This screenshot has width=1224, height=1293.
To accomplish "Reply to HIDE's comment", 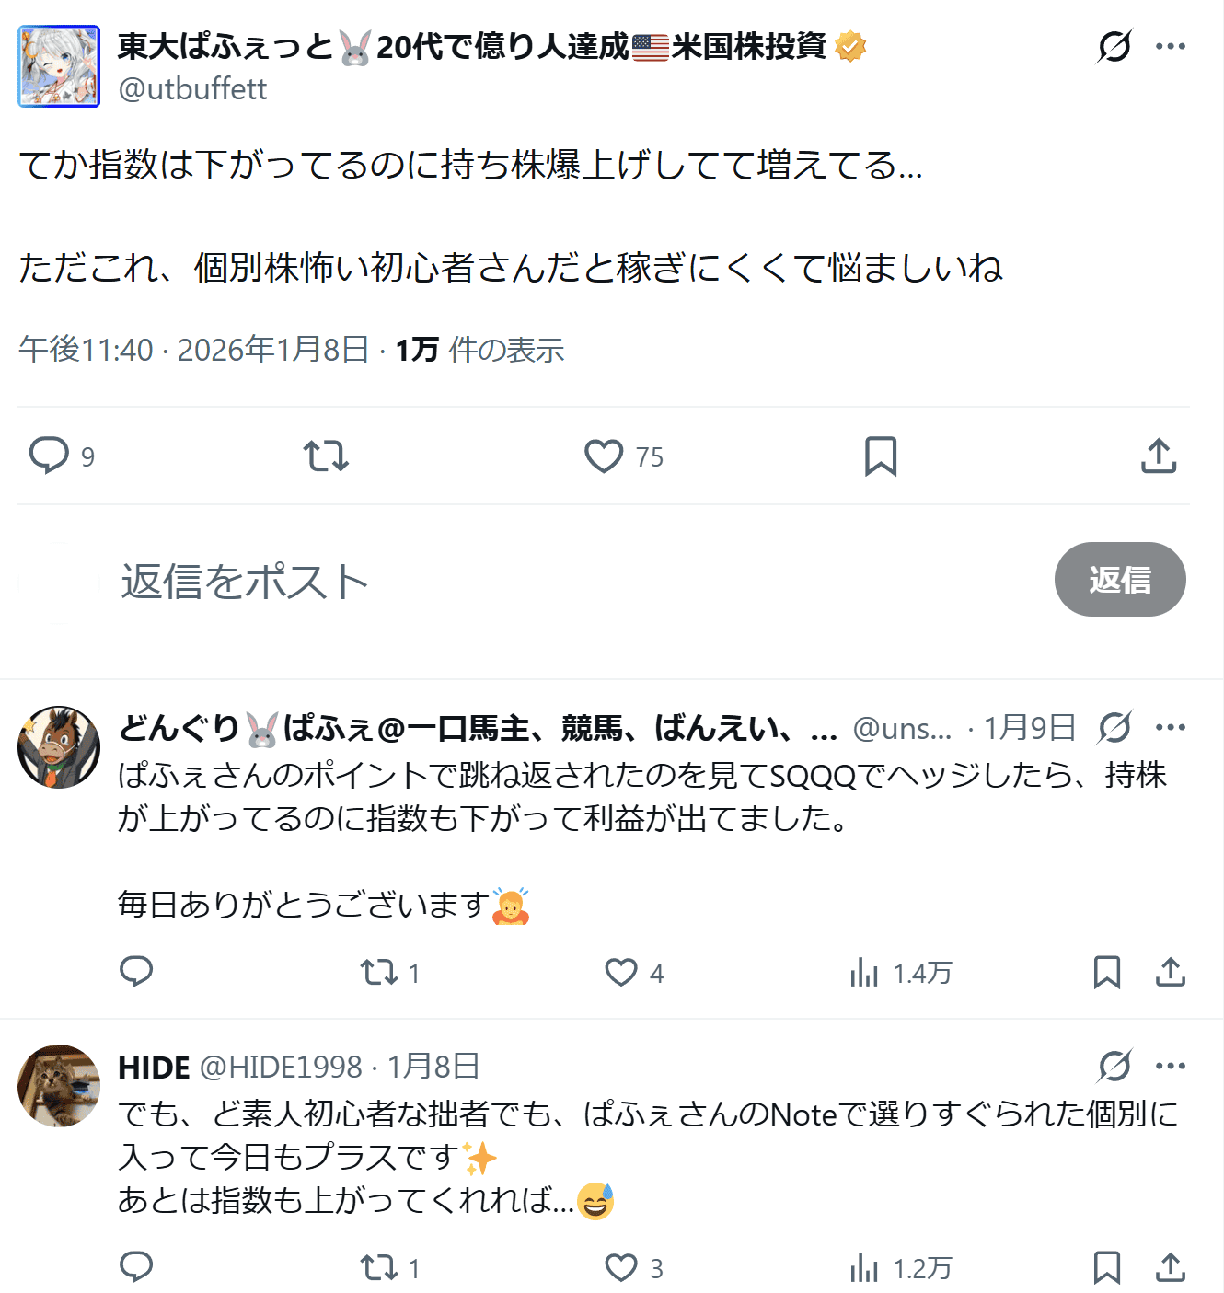I will (x=136, y=1267).
